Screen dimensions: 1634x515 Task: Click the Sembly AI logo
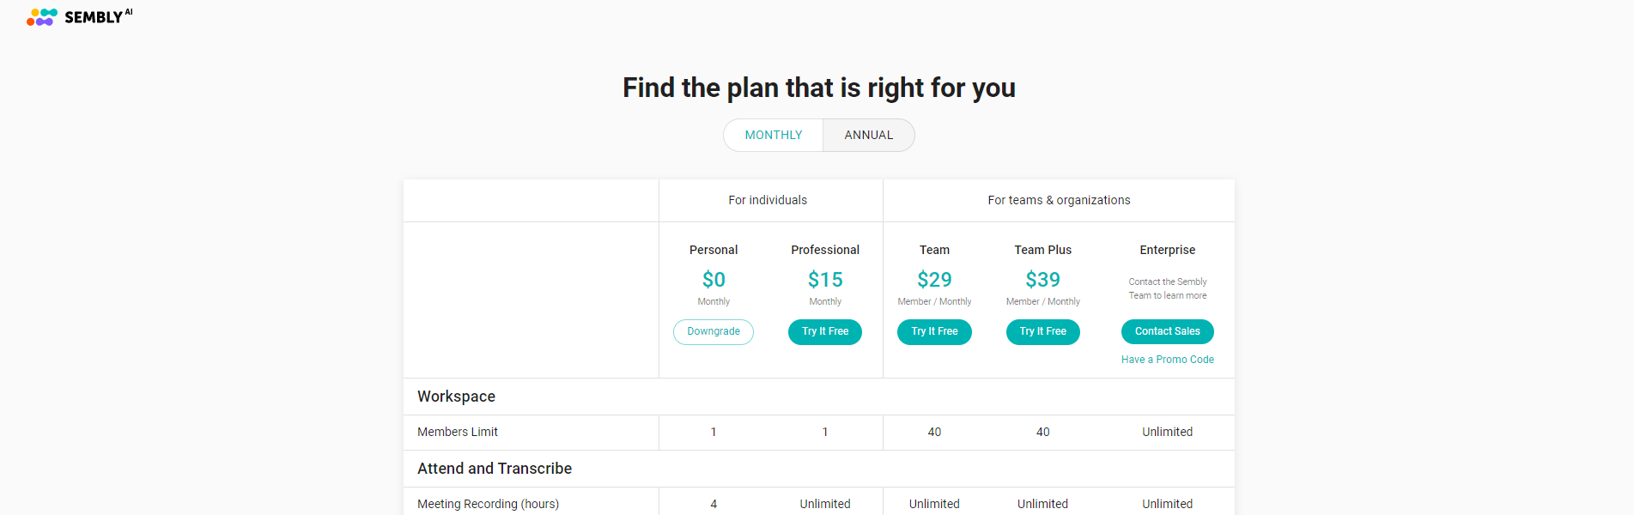point(80,16)
